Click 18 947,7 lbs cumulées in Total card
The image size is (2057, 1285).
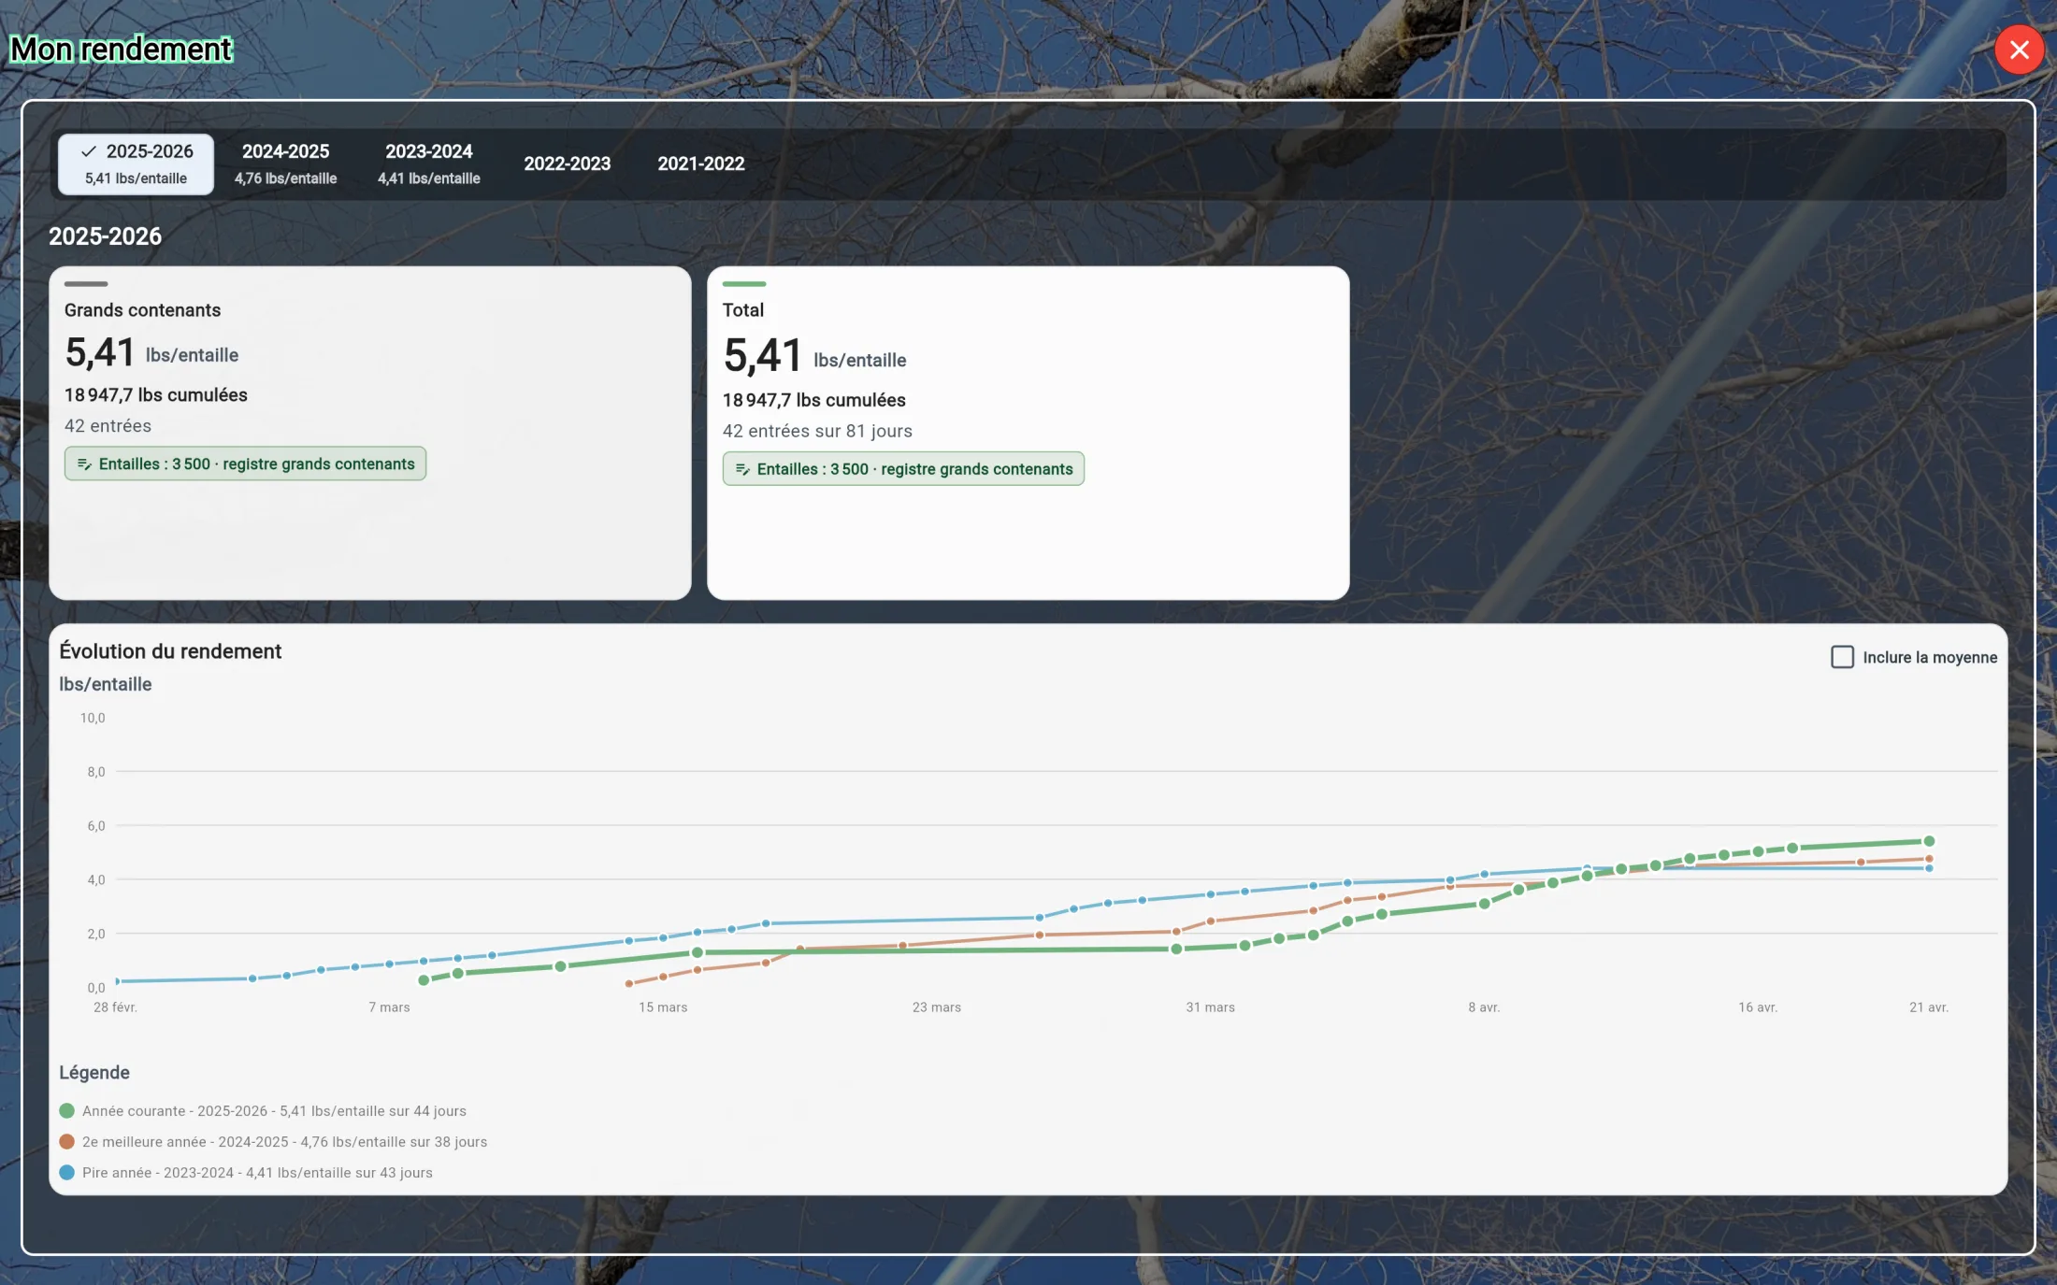[x=813, y=400]
